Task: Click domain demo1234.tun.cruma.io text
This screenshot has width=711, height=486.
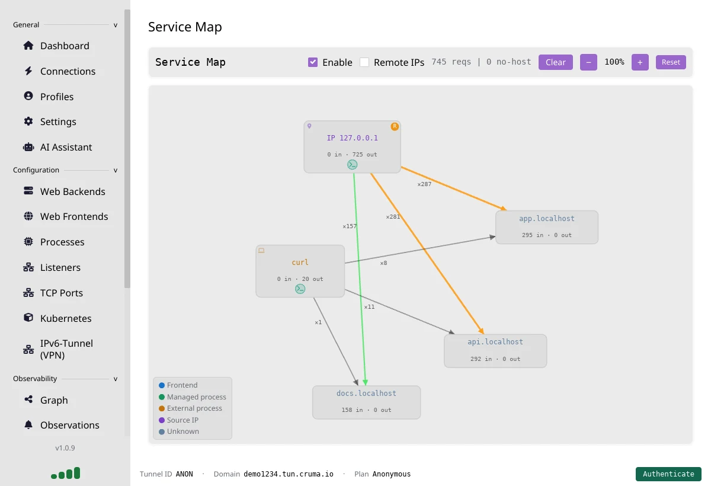Action: click(x=289, y=474)
